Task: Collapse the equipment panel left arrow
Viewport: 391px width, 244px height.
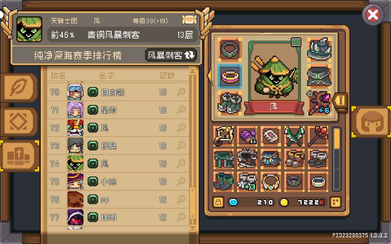Action: click(210, 76)
